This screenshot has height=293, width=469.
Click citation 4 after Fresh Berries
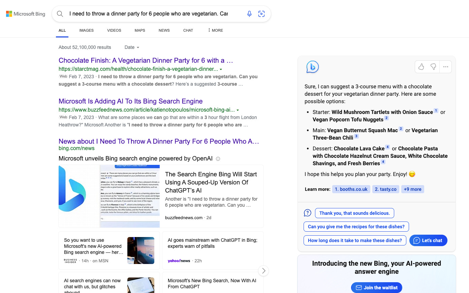tap(383, 162)
